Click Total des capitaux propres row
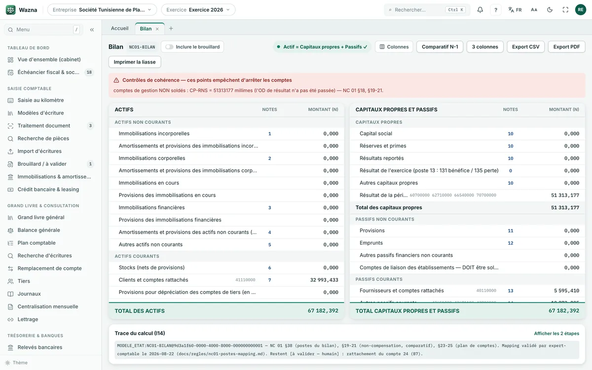Screen dimensions: 592x370 (x=467, y=208)
